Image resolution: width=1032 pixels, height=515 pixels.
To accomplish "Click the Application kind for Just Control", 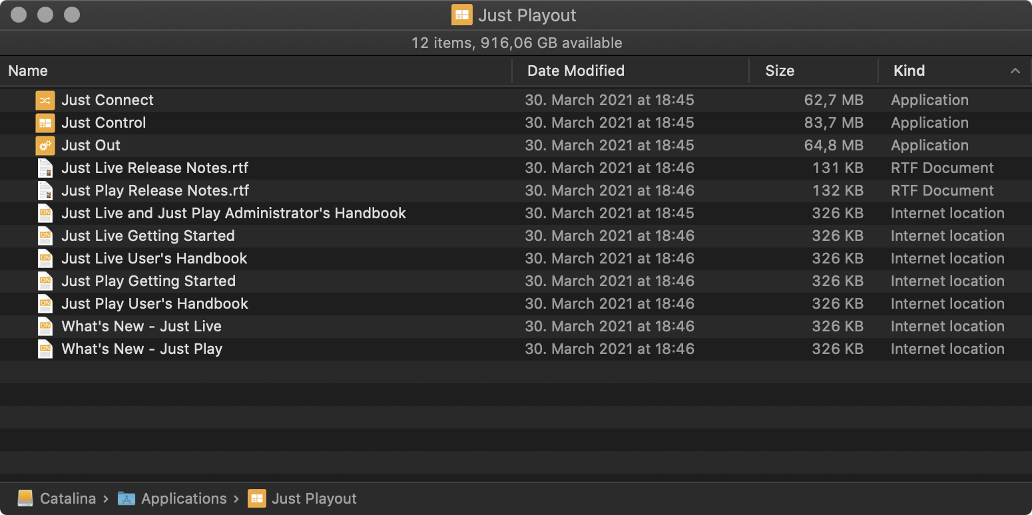I will [x=929, y=122].
